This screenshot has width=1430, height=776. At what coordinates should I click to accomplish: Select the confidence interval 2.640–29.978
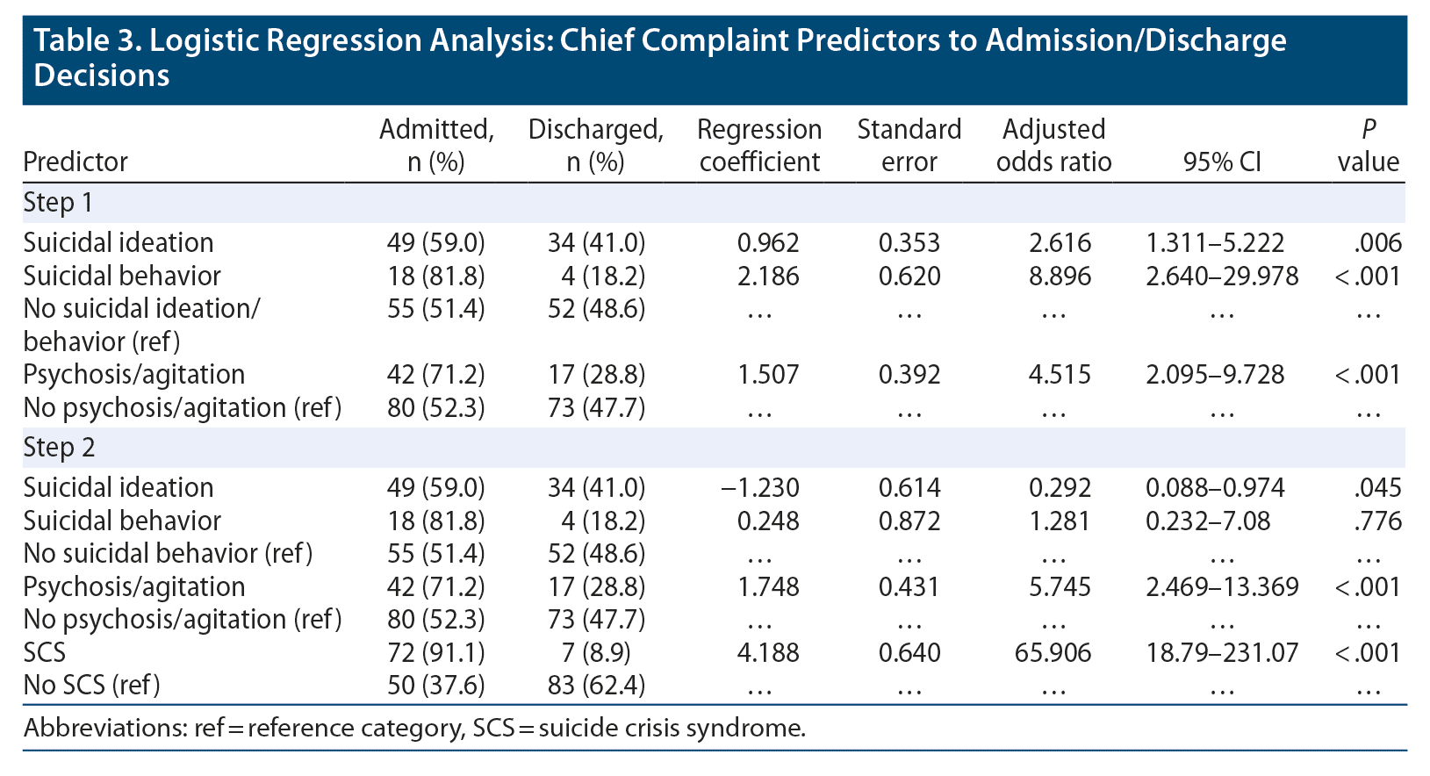coord(1222,277)
